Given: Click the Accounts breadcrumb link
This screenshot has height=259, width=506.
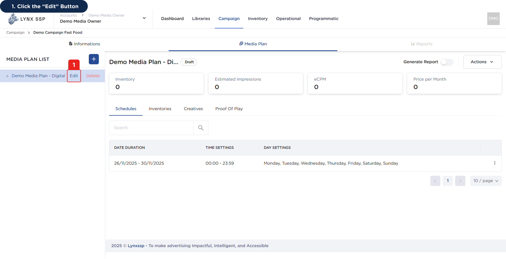Looking at the screenshot, I should [68, 15].
